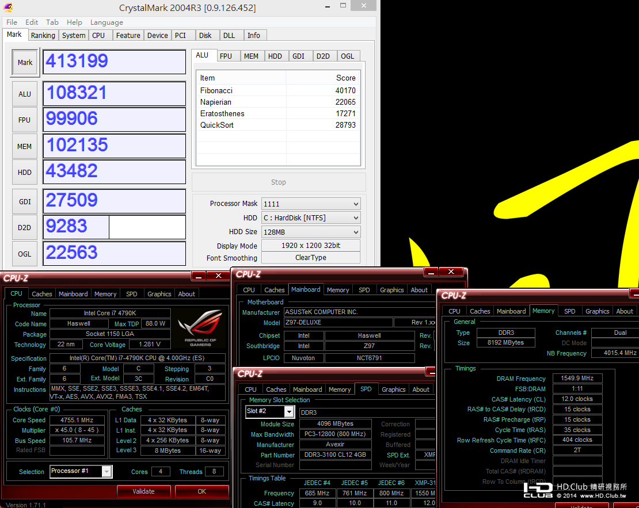Run the OGL benchmark button
This screenshot has height=508, width=639.
[x=24, y=254]
